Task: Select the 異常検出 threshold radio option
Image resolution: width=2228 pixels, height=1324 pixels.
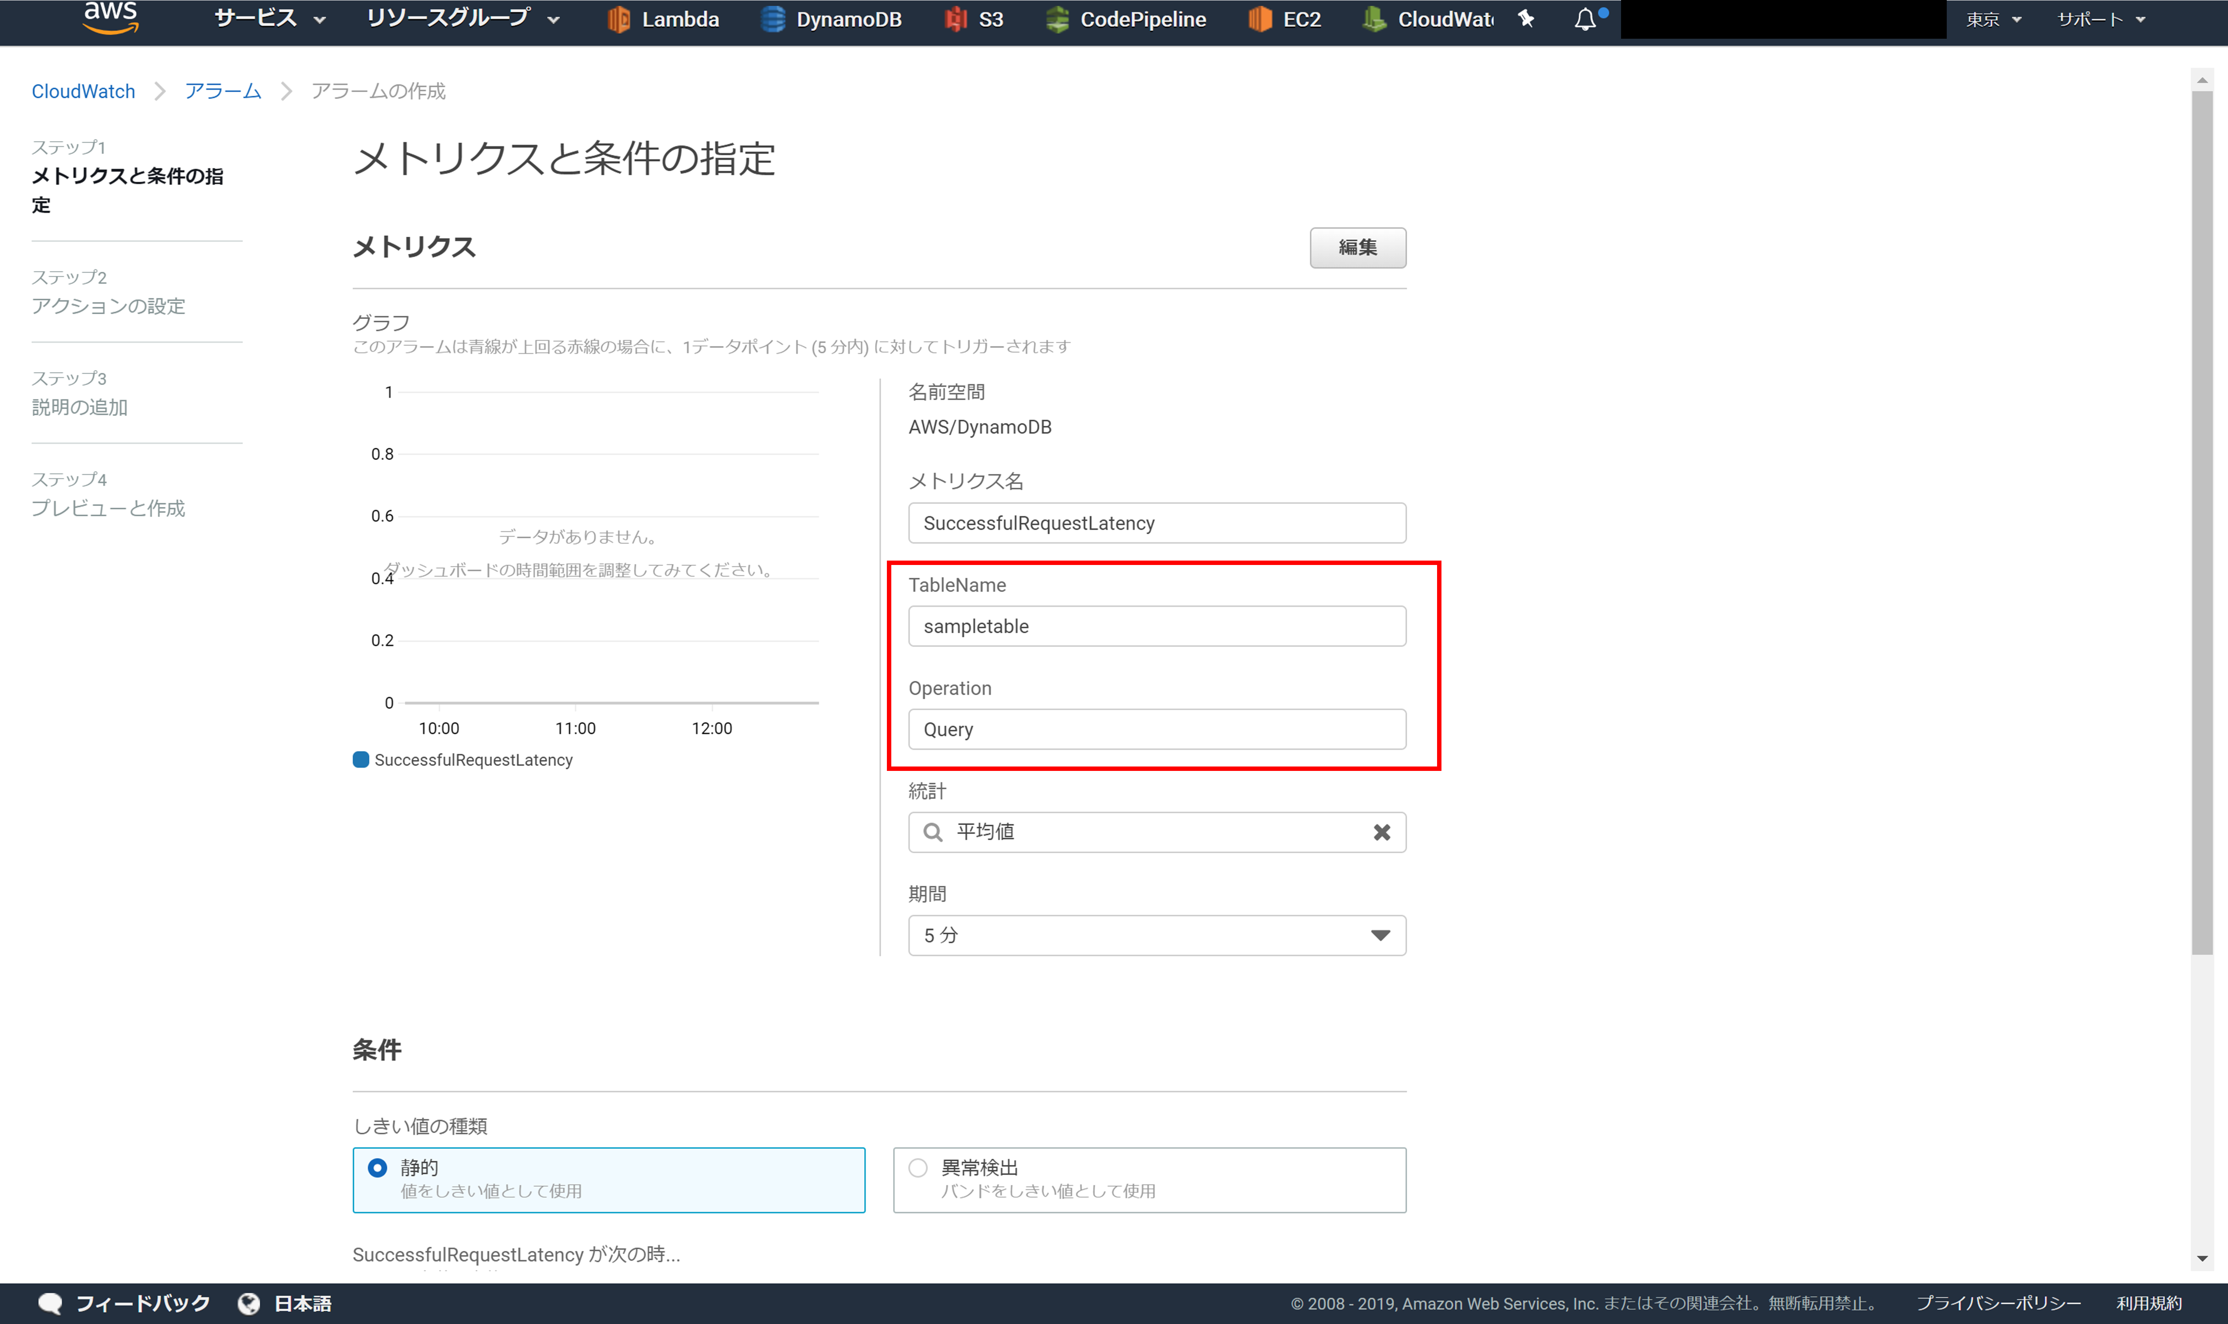Action: pos(918,1168)
